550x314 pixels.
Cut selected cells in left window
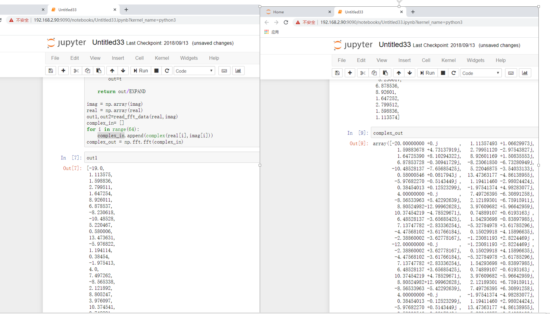click(x=76, y=71)
